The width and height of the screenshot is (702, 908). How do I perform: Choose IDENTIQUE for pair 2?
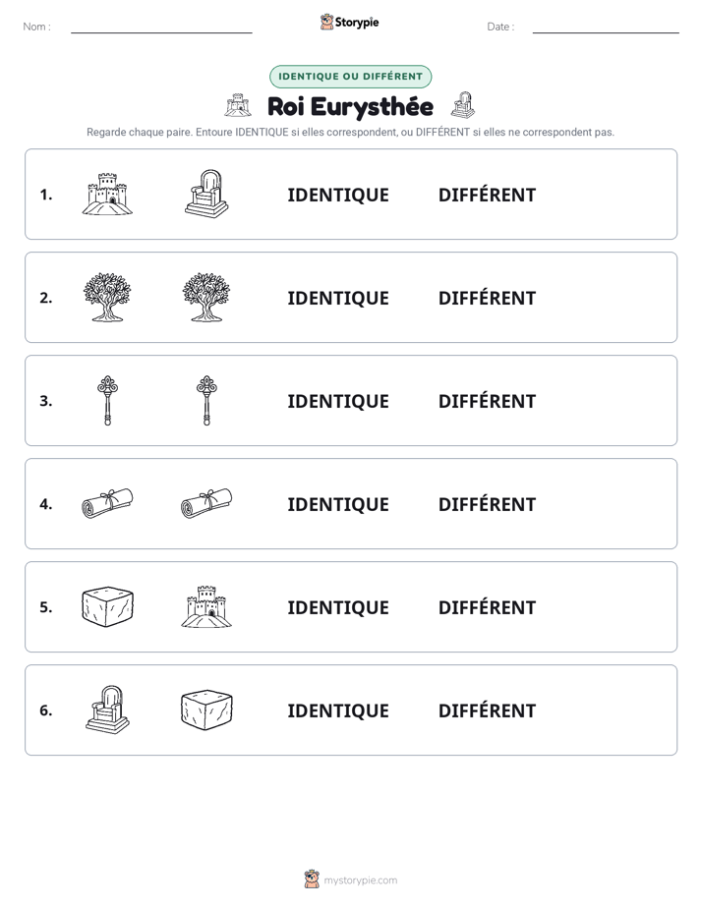(338, 298)
